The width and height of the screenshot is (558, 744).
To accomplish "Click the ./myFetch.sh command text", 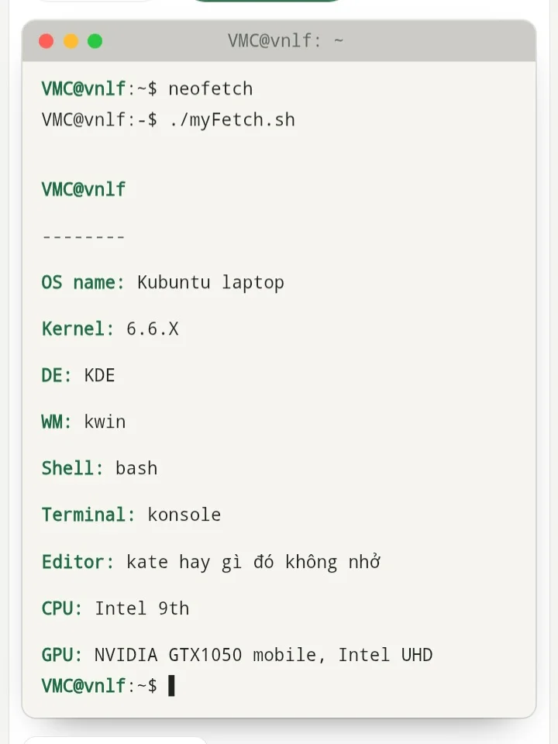I will pos(232,120).
